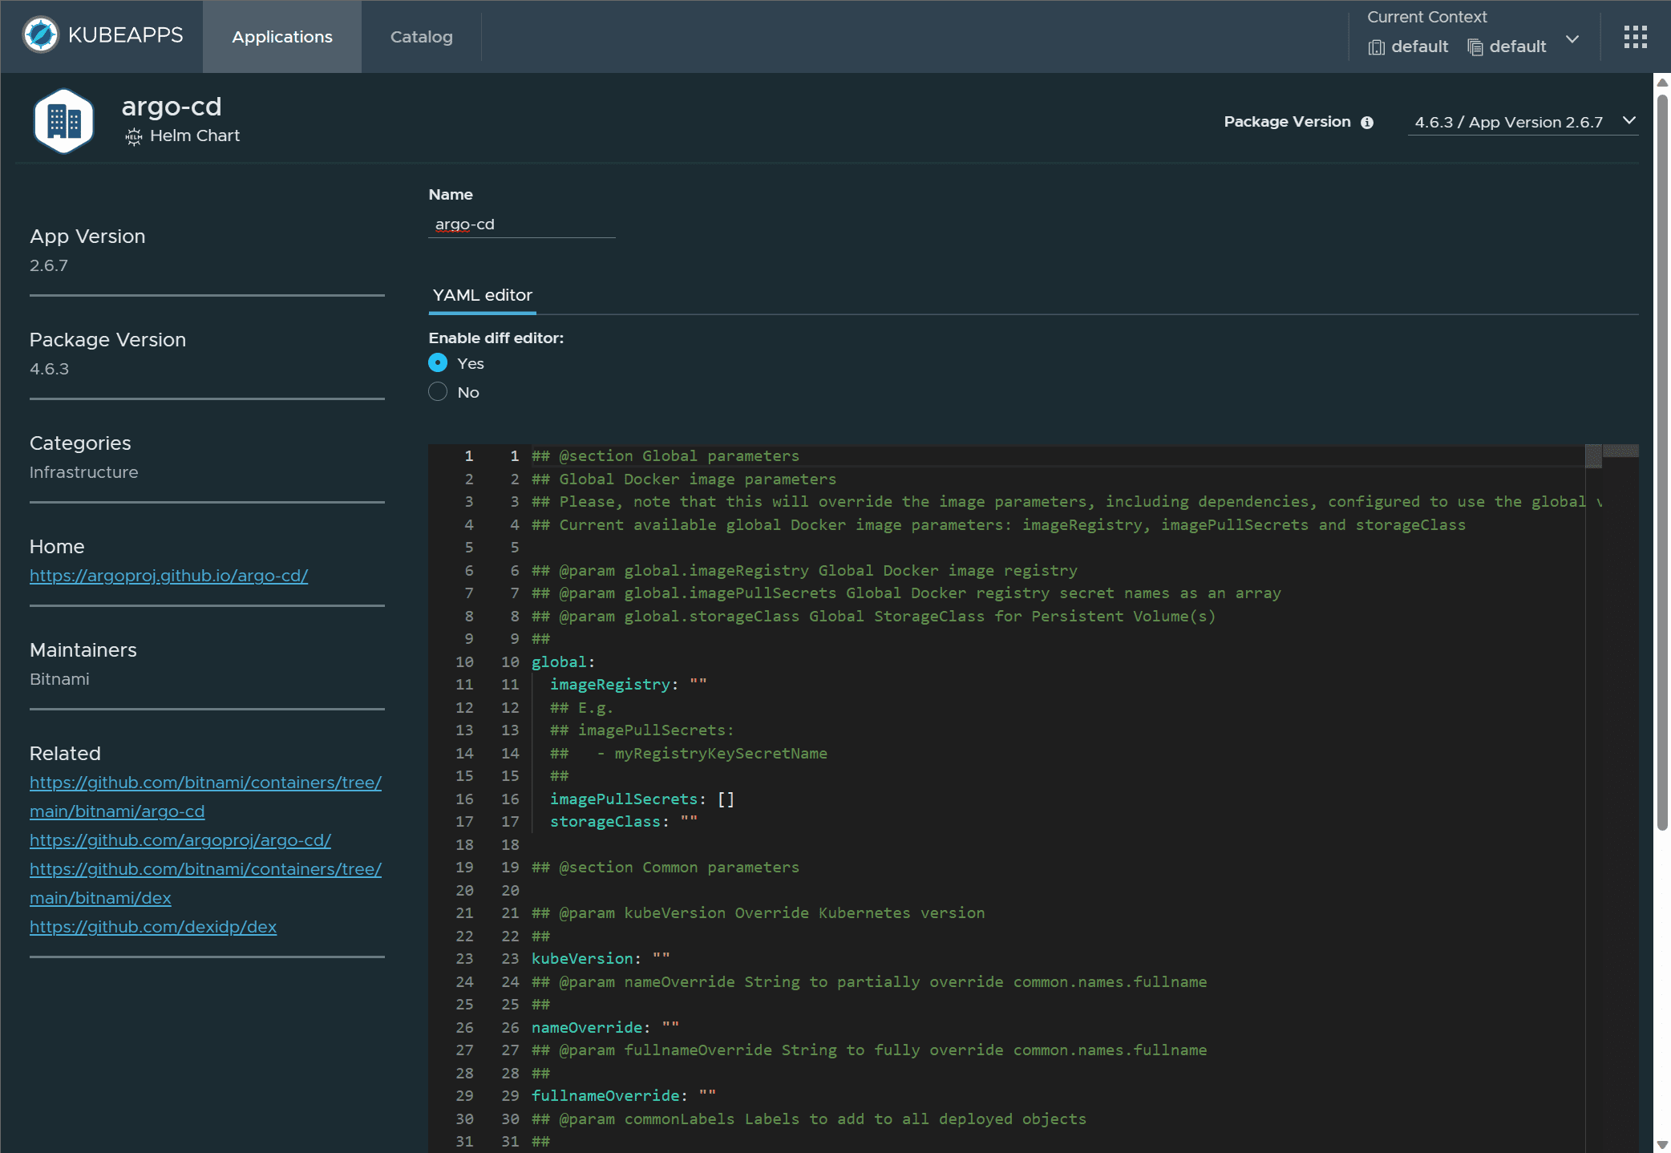Select No for diff editor
Screen dimensions: 1671x1153
438,392
